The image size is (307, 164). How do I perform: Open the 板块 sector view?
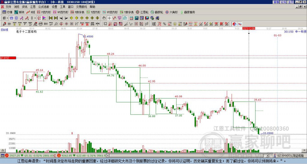19,12
